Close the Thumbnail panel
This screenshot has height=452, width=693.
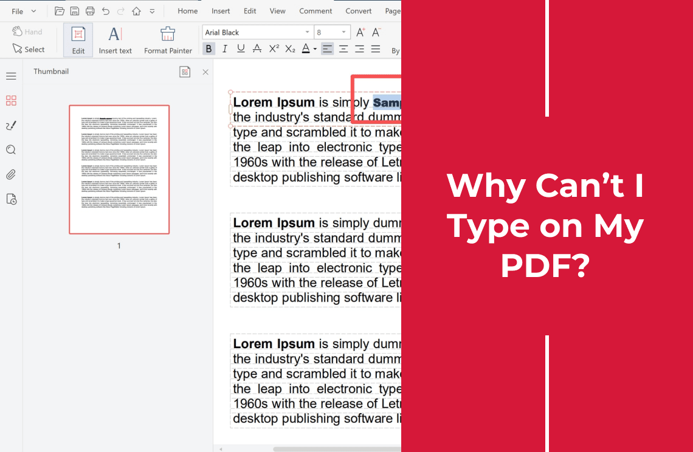pos(205,72)
